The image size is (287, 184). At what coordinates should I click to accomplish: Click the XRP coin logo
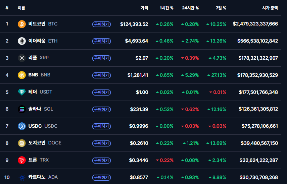22,58
